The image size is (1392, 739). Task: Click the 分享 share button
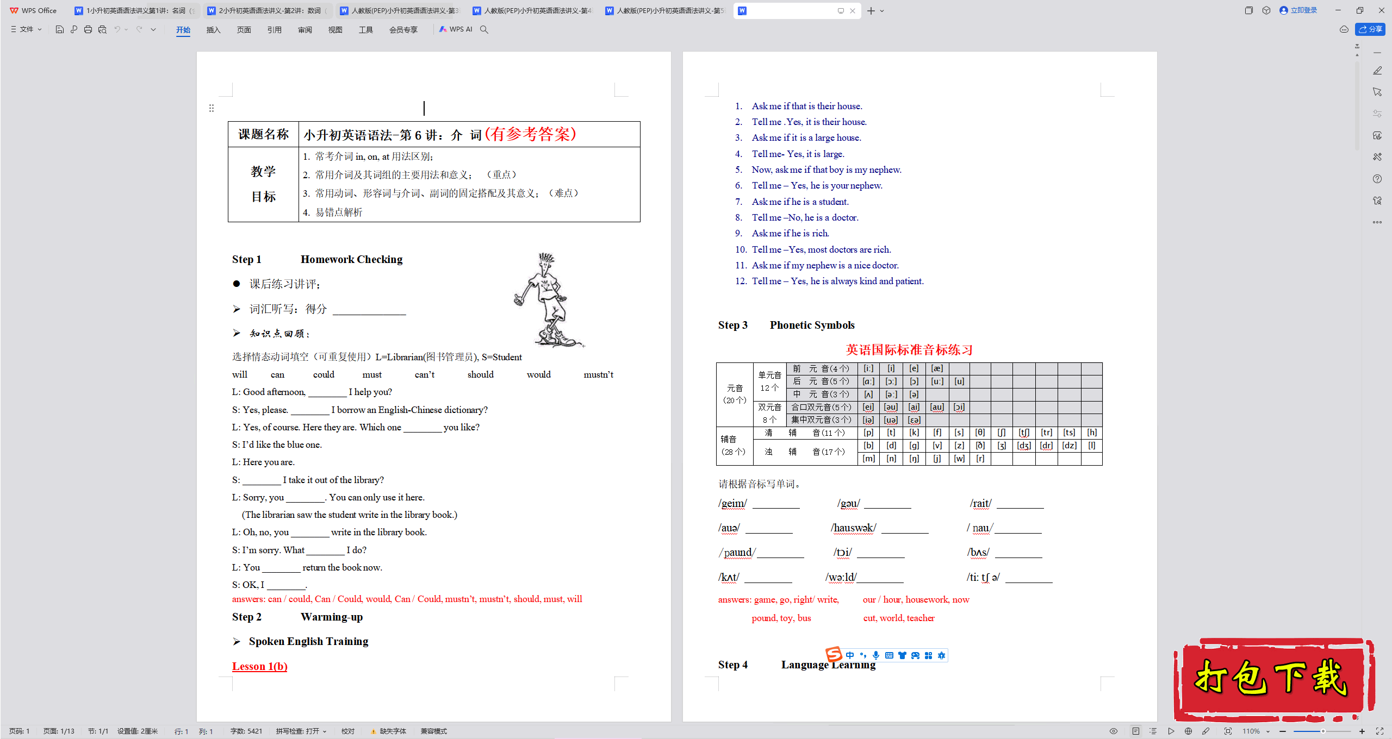click(x=1370, y=29)
